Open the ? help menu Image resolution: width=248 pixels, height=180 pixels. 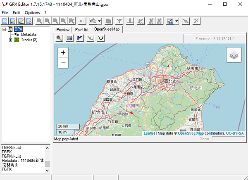(x=45, y=13)
